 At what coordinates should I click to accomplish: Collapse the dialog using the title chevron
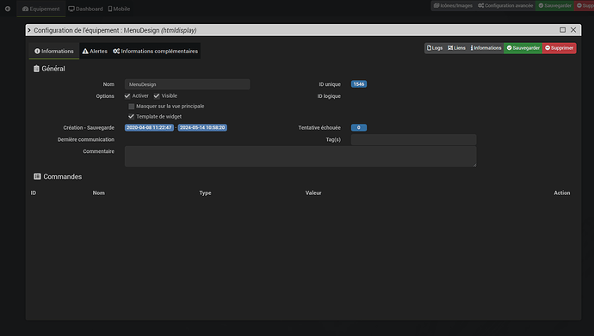click(x=29, y=30)
